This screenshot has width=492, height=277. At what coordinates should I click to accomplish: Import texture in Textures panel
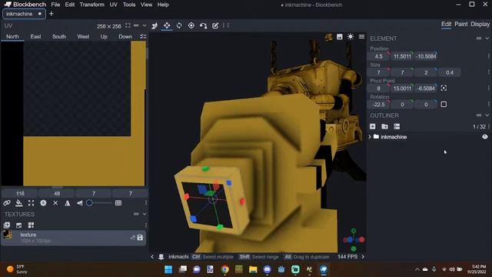point(7,225)
